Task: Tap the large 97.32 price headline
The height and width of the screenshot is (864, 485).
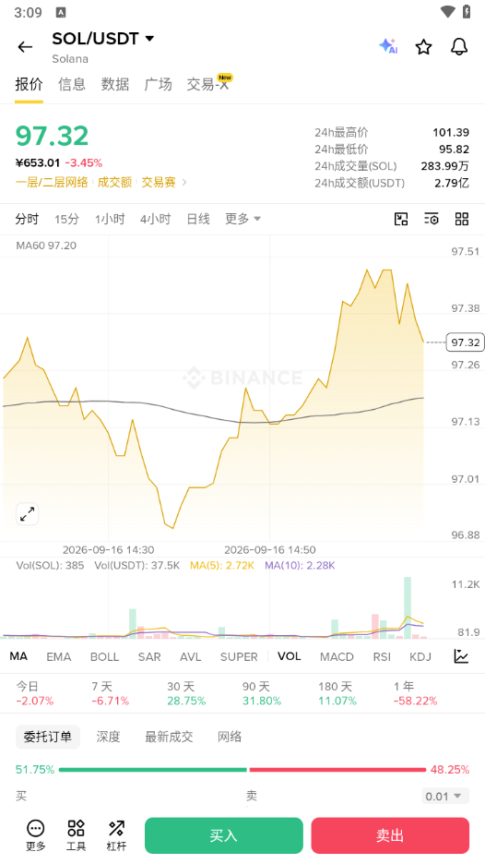Action: pos(52,136)
